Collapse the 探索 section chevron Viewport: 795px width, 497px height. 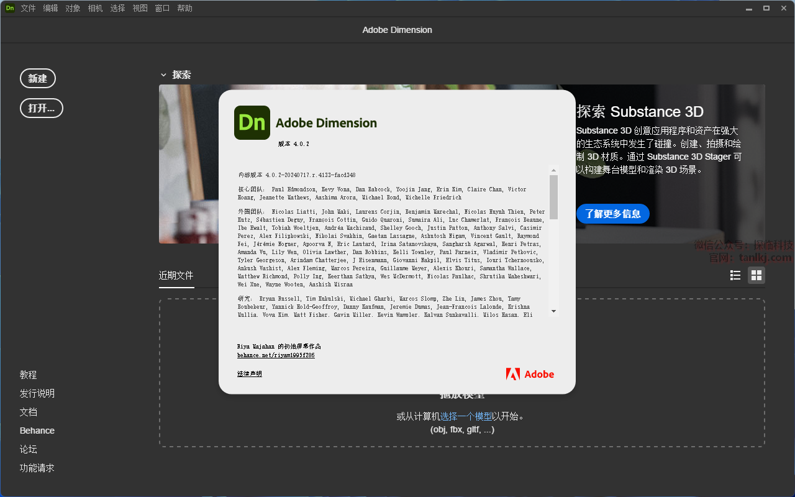(163, 75)
